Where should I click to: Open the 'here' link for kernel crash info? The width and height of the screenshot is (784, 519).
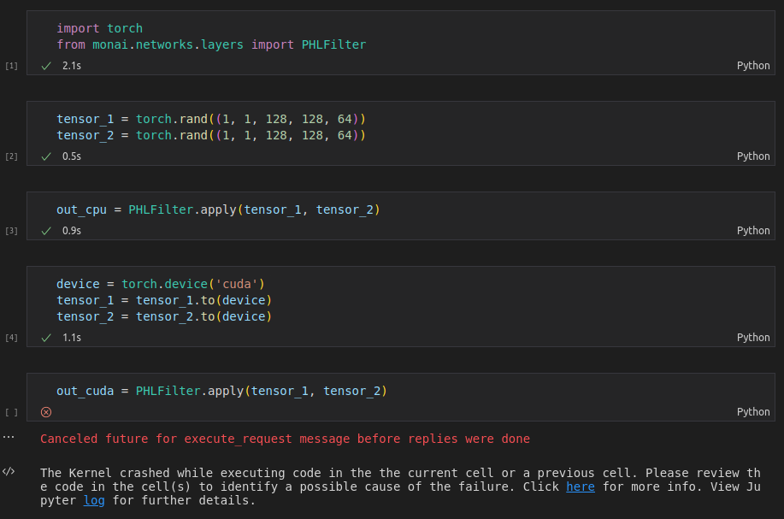click(x=580, y=487)
